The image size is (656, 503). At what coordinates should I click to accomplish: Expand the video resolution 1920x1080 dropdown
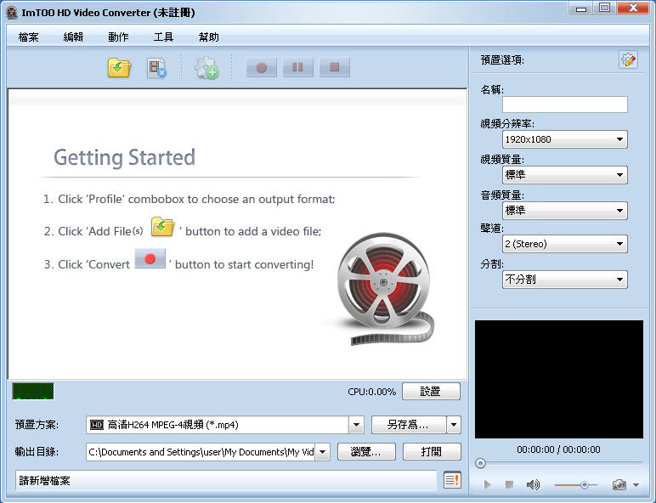click(x=564, y=139)
